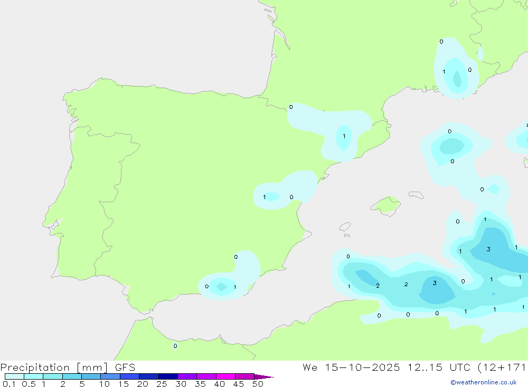Click the "5" legend label
The image size is (528, 387).
82,384
